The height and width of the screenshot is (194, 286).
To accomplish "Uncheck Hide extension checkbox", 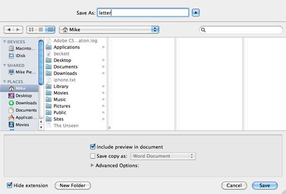I will 10,185.
